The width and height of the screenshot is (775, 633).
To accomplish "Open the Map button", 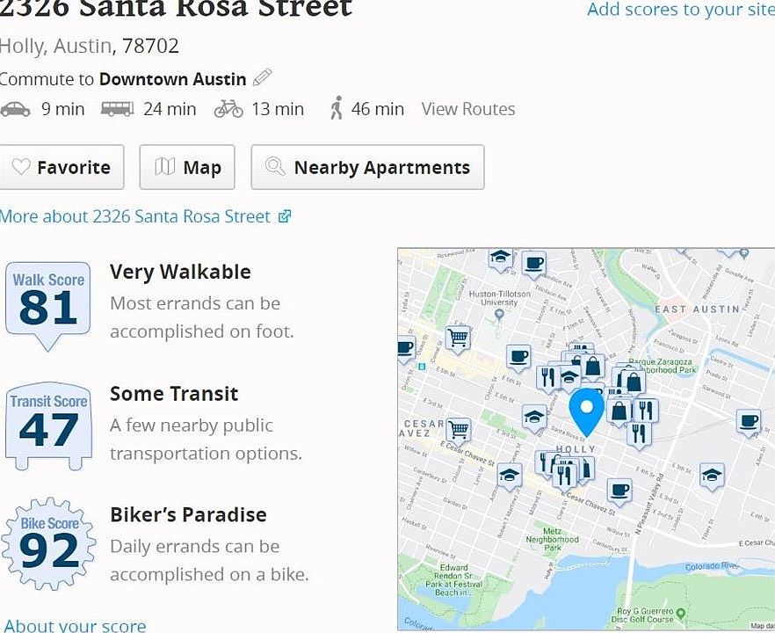I will click(x=187, y=167).
